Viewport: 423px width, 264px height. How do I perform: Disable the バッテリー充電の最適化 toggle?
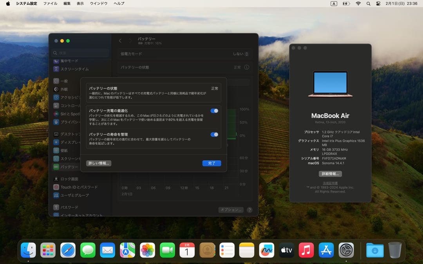pyautogui.click(x=214, y=111)
